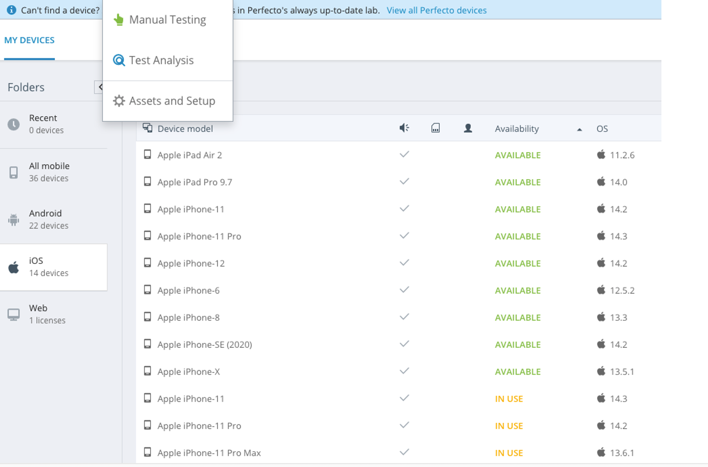This screenshot has width=708, height=467.
Task: Click the Apple logo beside iOS folder
Action: [x=14, y=267]
